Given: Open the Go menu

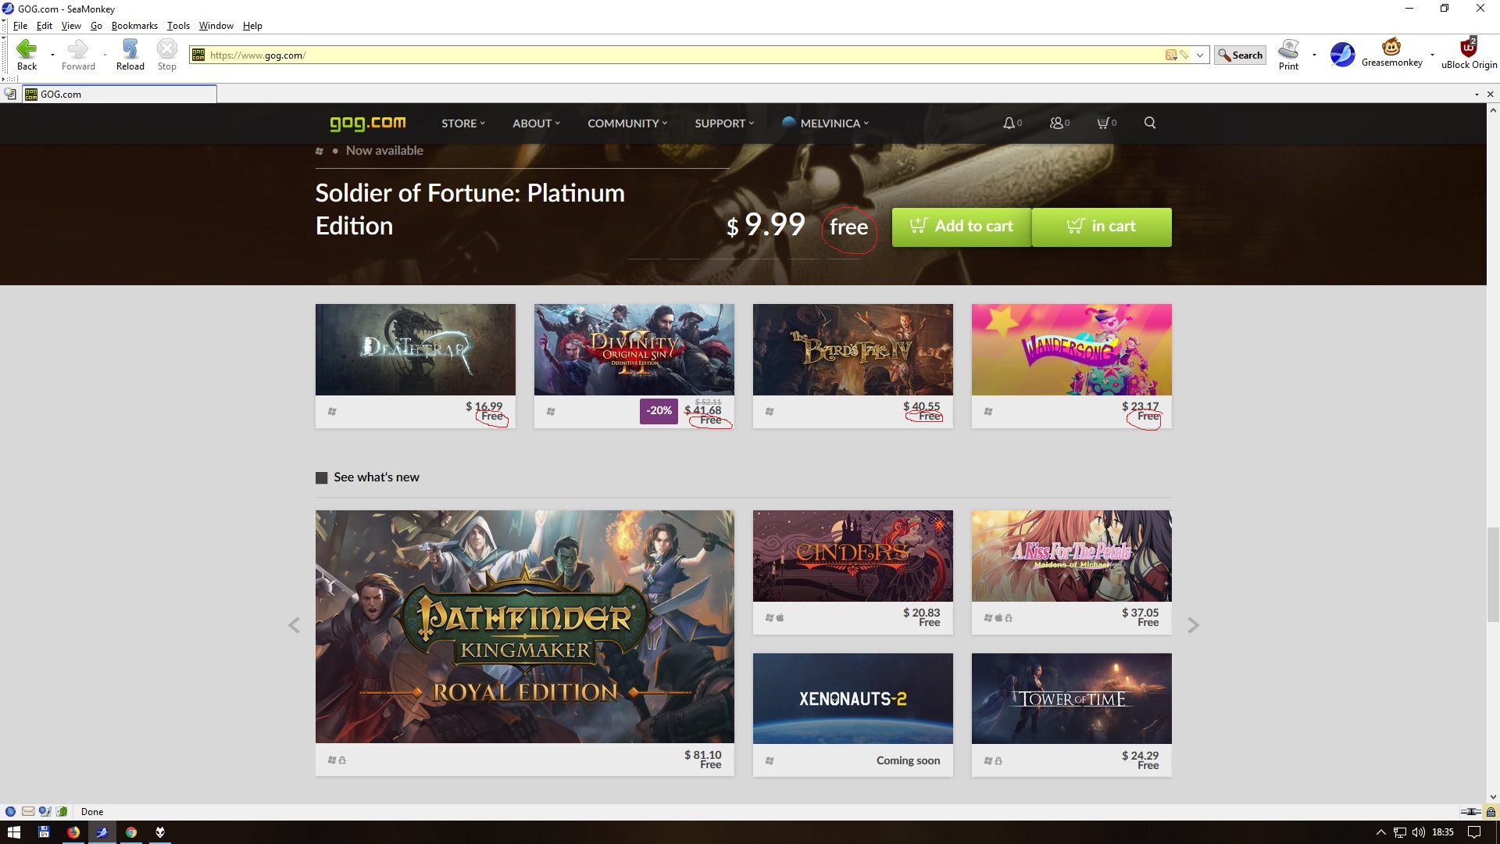Looking at the screenshot, I should pos(96,25).
